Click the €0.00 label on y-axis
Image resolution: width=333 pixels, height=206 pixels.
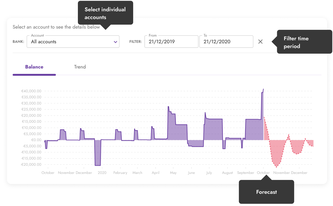click(36, 140)
